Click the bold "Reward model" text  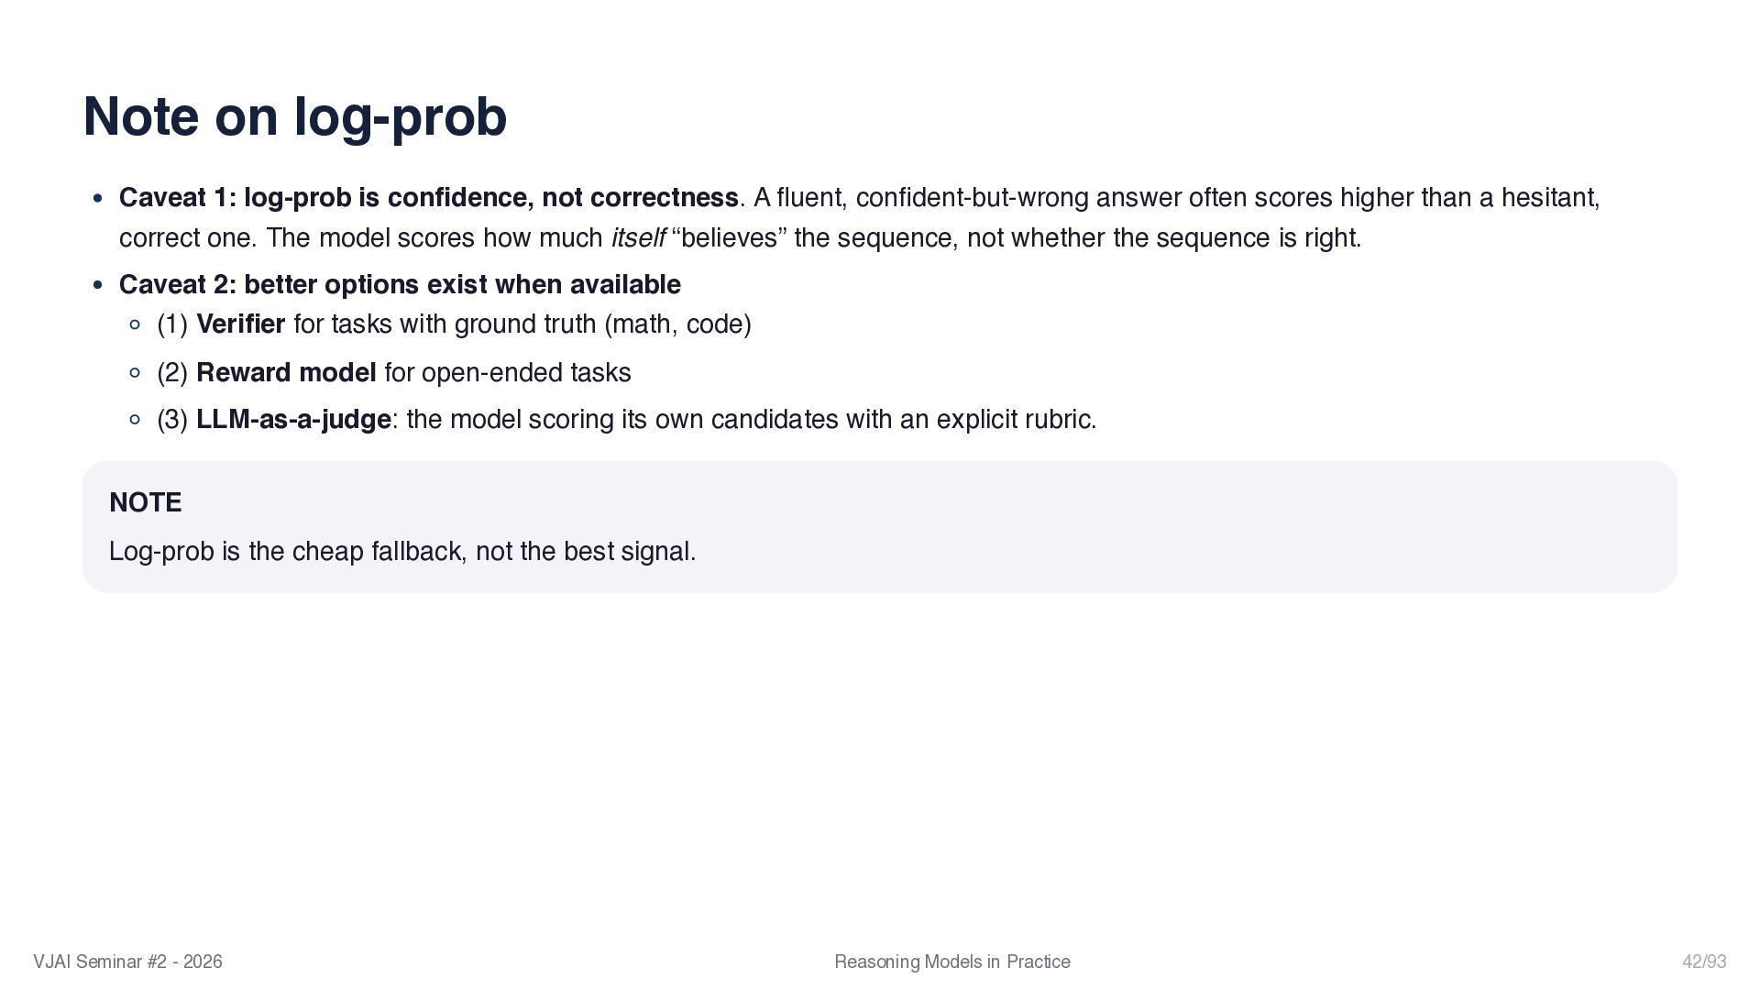coord(286,373)
